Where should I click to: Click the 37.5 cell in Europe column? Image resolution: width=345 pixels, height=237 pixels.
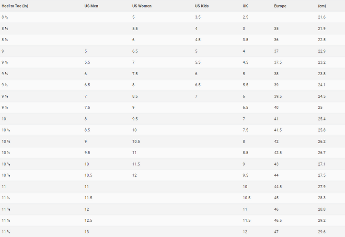click(279, 62)
